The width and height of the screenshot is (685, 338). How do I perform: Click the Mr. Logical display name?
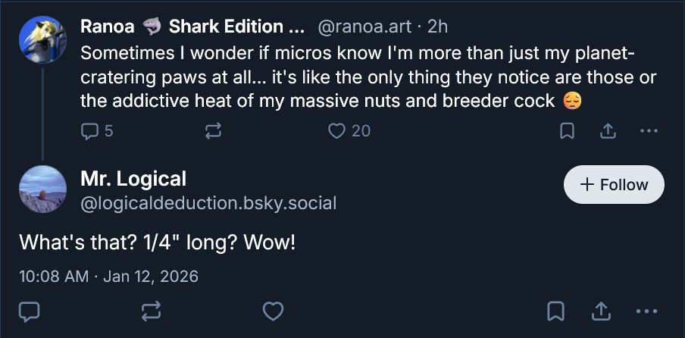(x=133, y=179)
